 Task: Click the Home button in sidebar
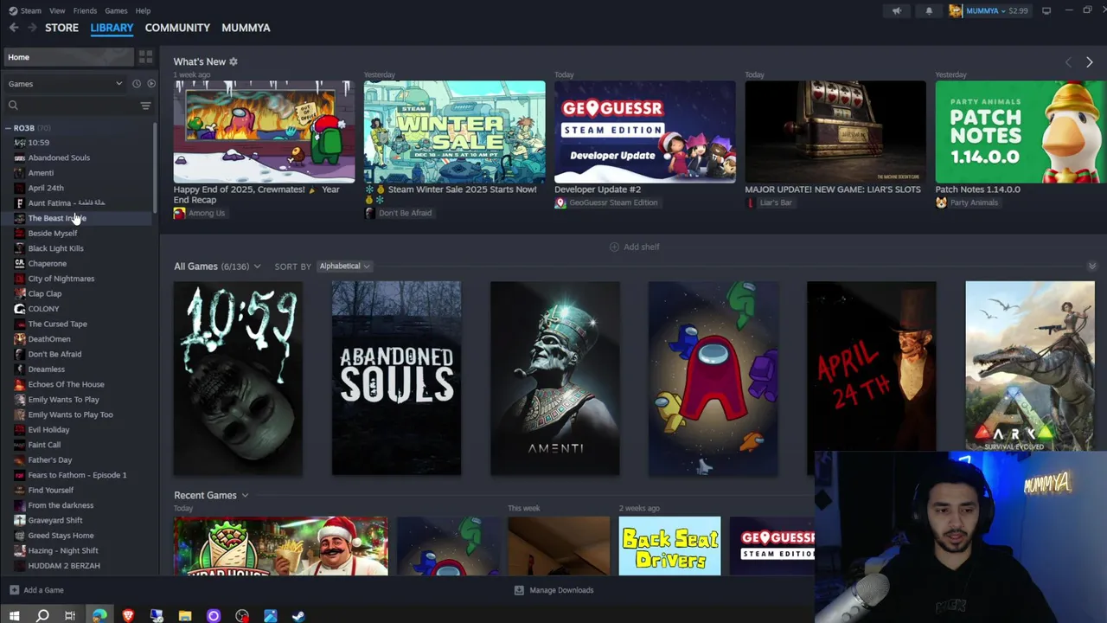point(67,57)
